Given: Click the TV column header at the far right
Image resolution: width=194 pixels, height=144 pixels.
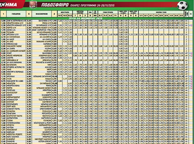Looking at the screenshot, I should pyautogui.click(x=191, y=14).
